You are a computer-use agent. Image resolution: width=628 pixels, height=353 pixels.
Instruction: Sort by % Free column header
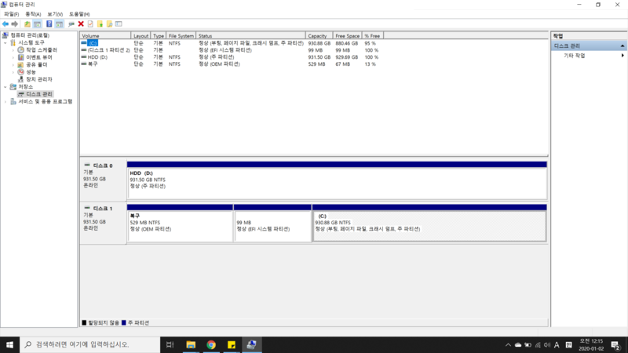(x=372, y=35)
